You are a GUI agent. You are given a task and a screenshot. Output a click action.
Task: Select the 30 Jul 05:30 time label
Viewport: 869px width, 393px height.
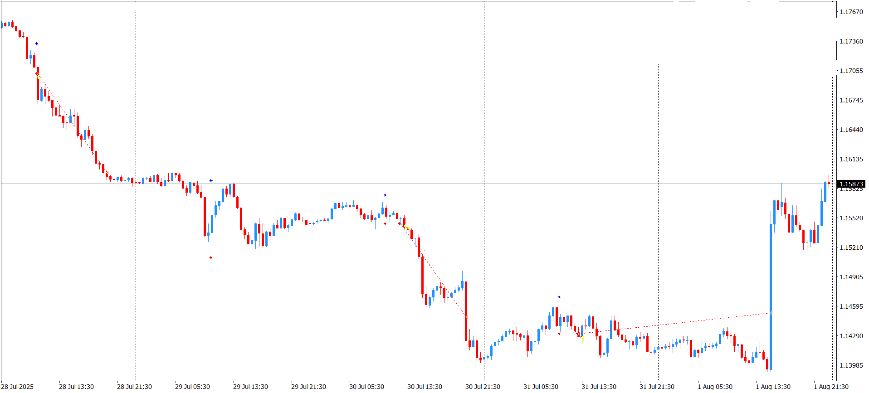point(366,387)
